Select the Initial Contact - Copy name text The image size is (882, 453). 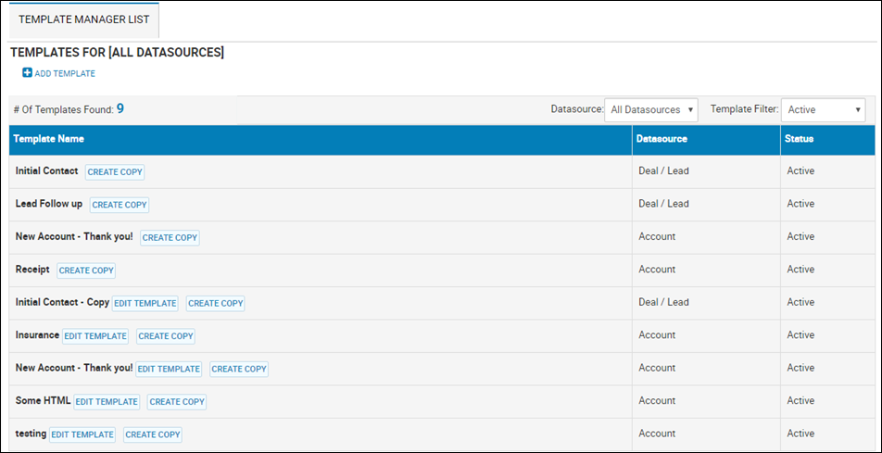click(62, 302)
